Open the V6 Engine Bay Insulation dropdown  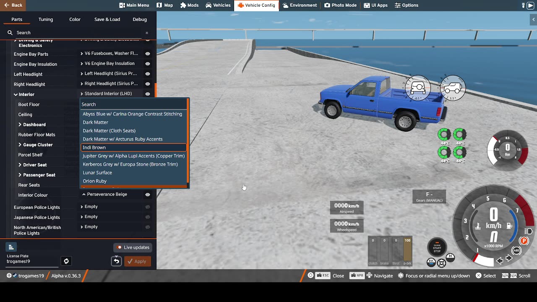[111, 63]
